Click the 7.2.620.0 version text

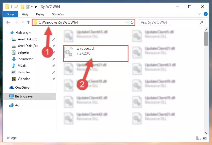pyautogui.click(x=83, y=54)
